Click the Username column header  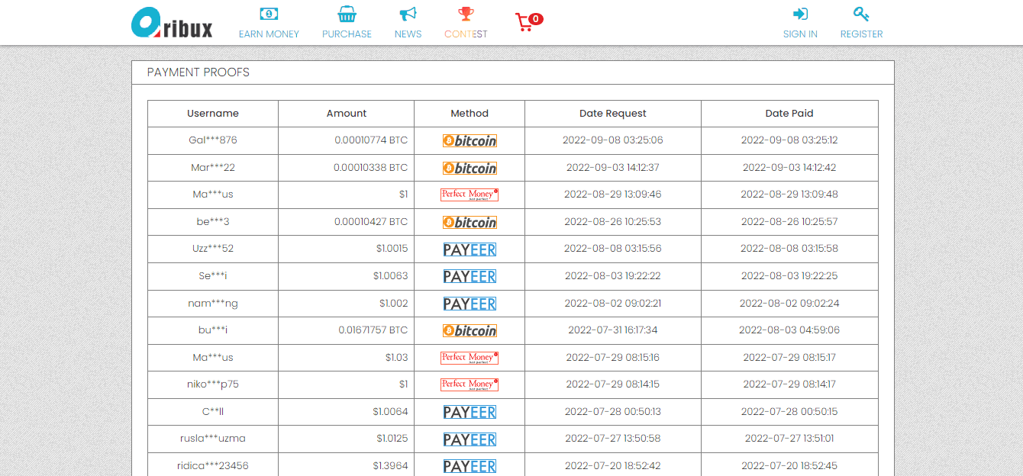pyautogui.click(x=213, y=114)
